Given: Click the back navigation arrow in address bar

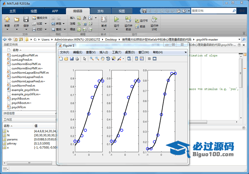Looking at the screenshot, I should pyautogui.click(x=5, y=39).
